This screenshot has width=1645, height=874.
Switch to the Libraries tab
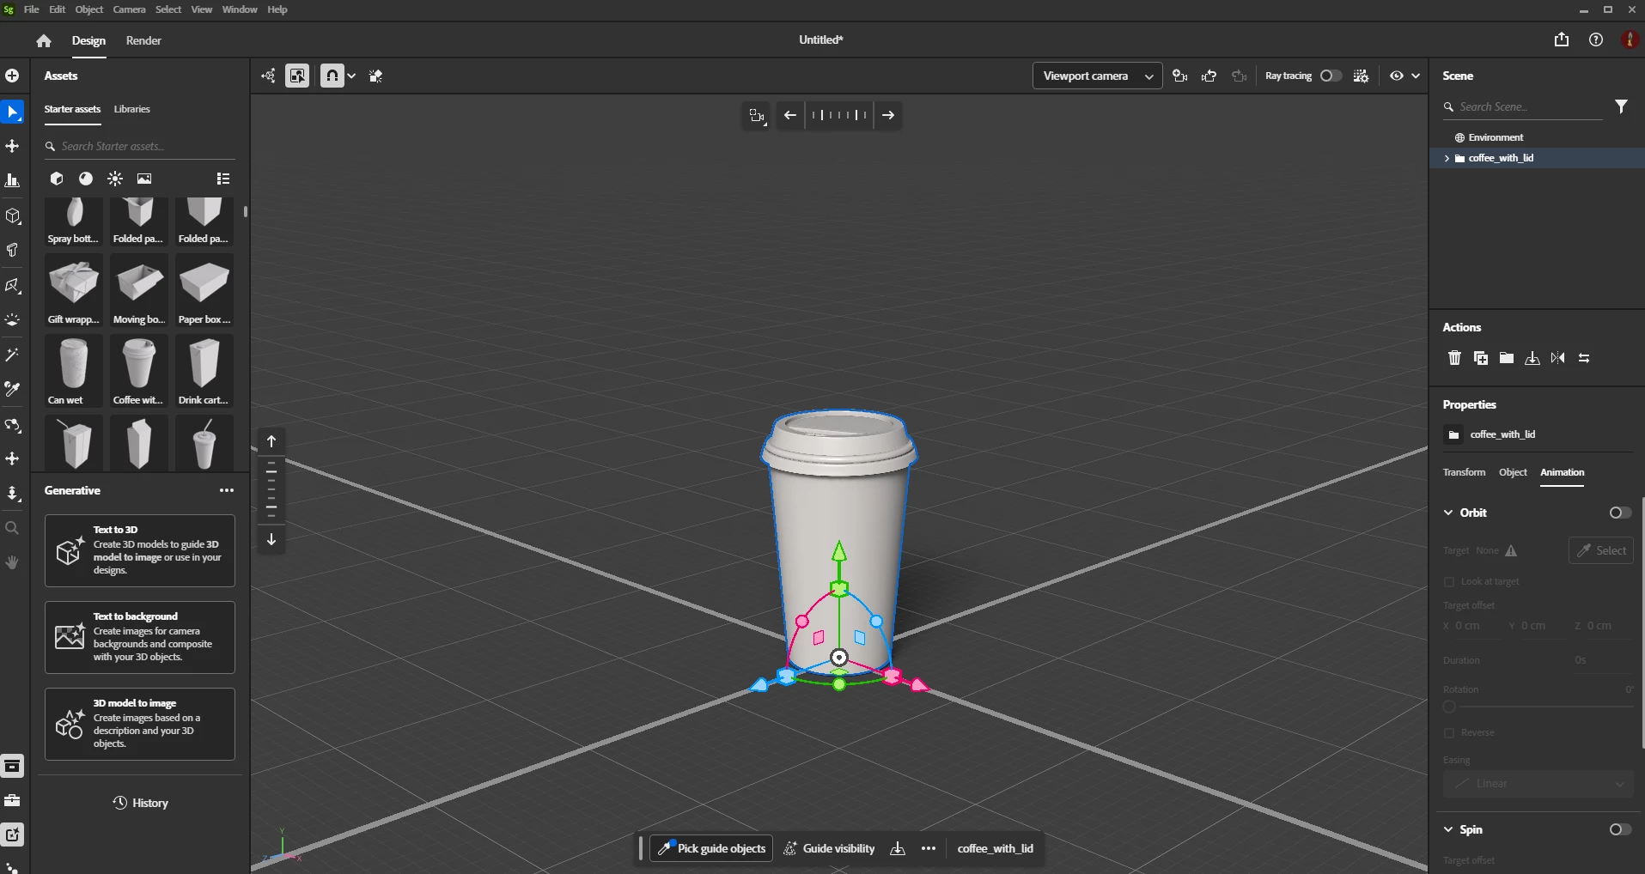pos(131,109)
